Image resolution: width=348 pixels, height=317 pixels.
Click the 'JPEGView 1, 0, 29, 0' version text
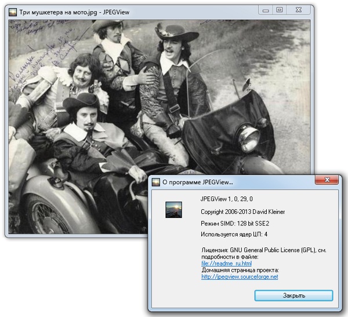click(226, 199)
